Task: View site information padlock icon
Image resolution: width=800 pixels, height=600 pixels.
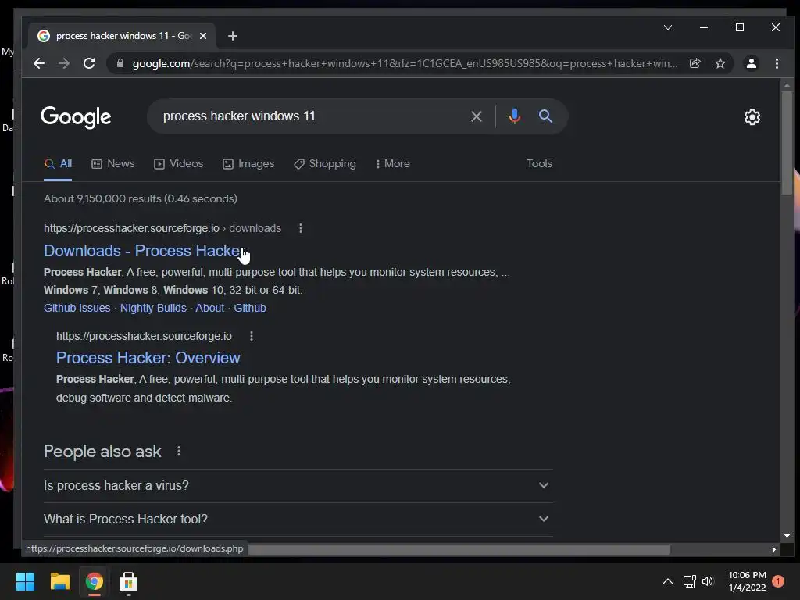Action: point(120,63)
